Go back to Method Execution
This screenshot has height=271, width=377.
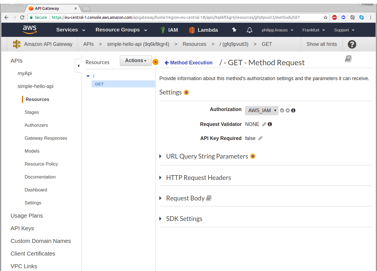(188, 63)
